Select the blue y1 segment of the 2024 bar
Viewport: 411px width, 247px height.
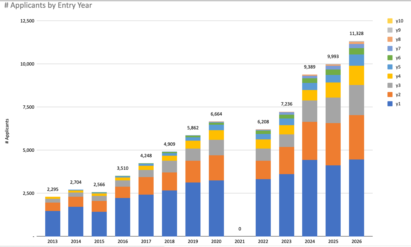(310, 198)
